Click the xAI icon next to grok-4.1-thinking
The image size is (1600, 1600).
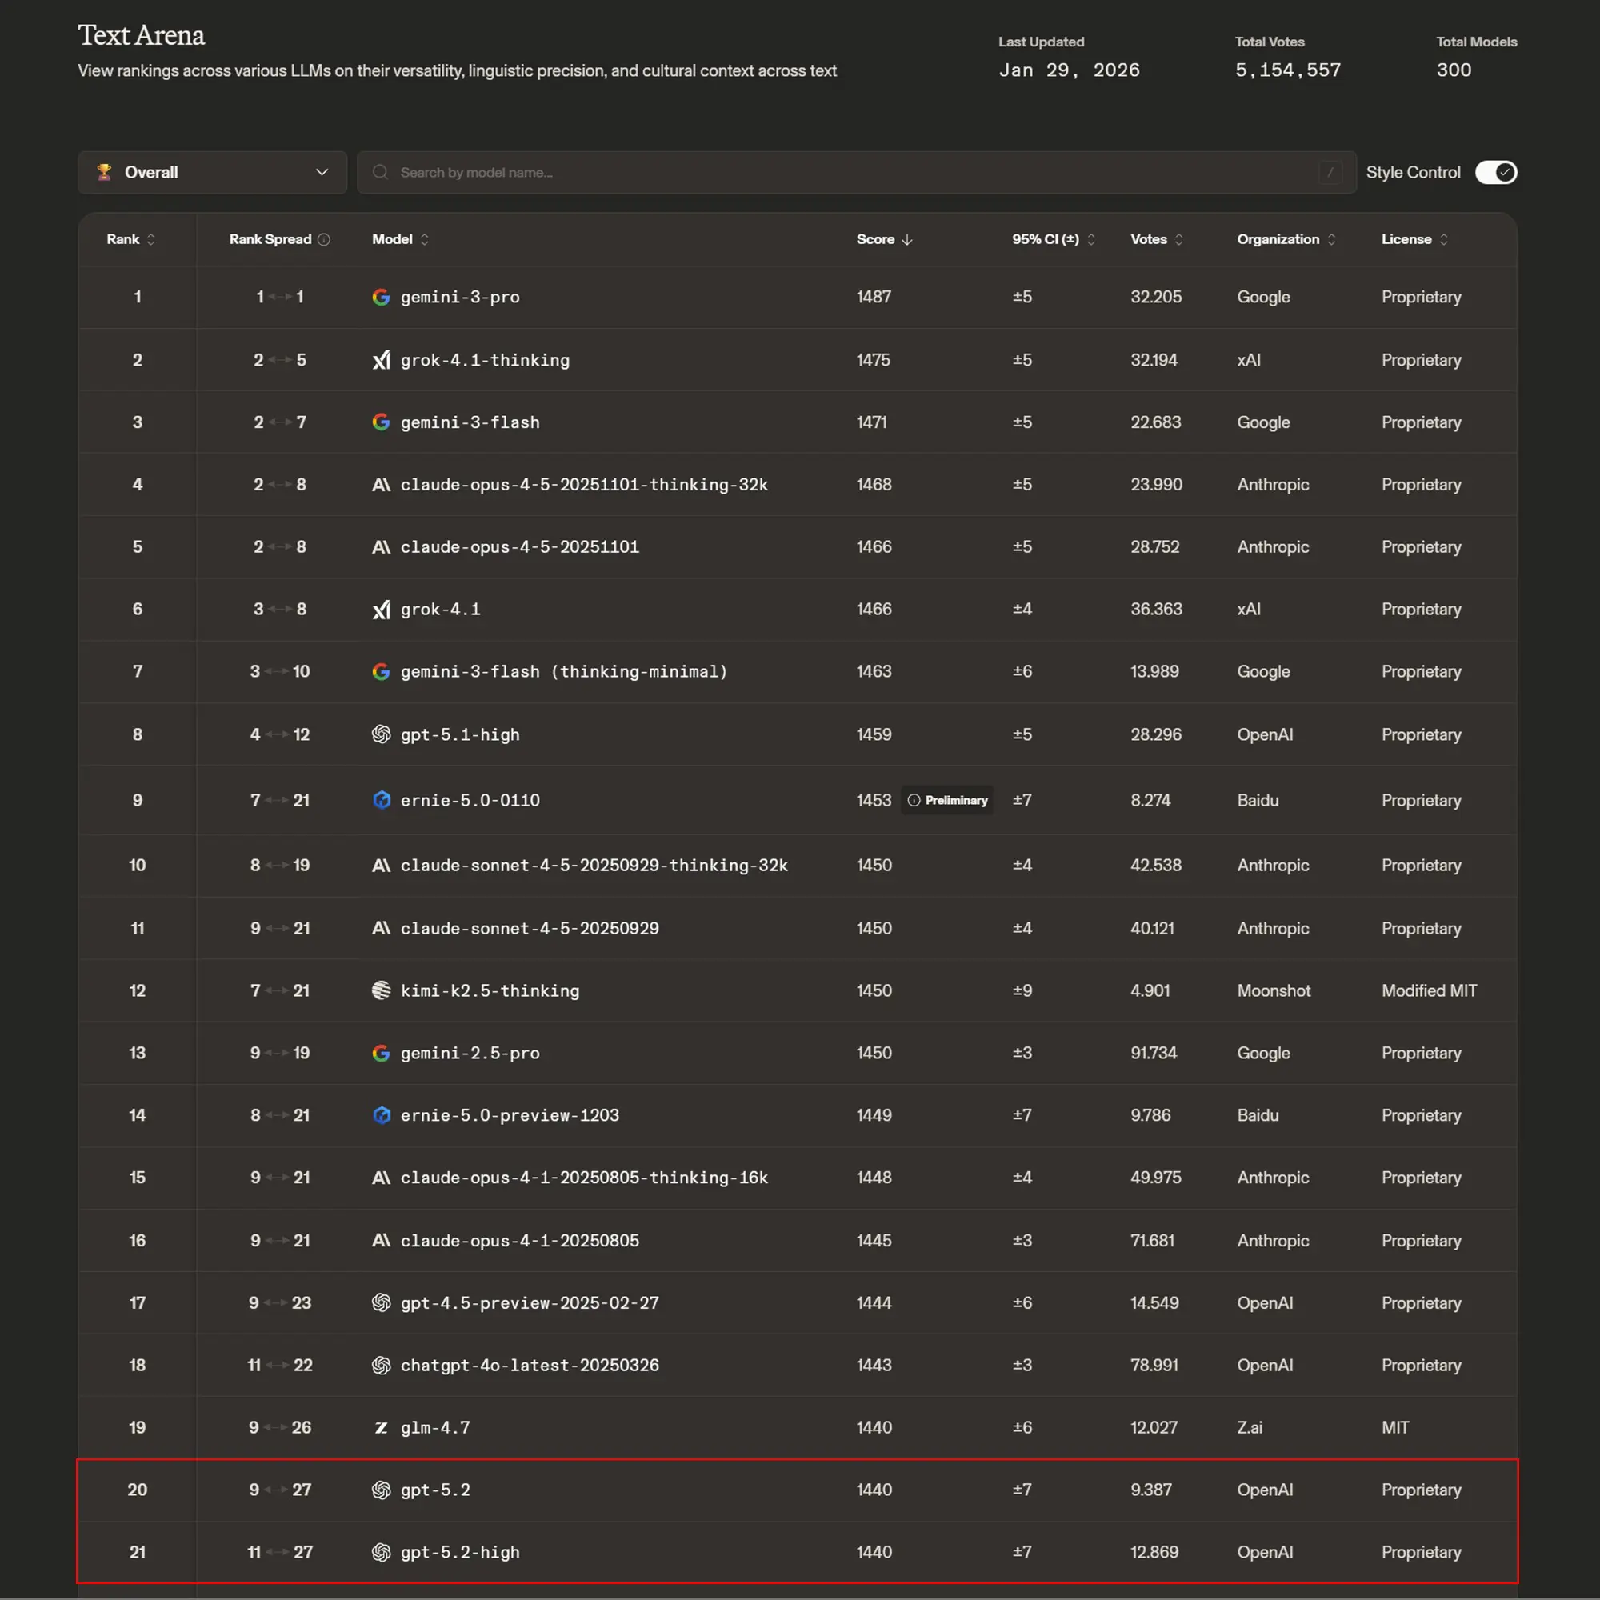(x=381, y=359)
